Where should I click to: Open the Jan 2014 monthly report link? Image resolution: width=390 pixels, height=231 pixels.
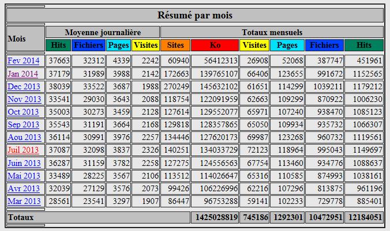pyautogui.click(x=22, y=74)
